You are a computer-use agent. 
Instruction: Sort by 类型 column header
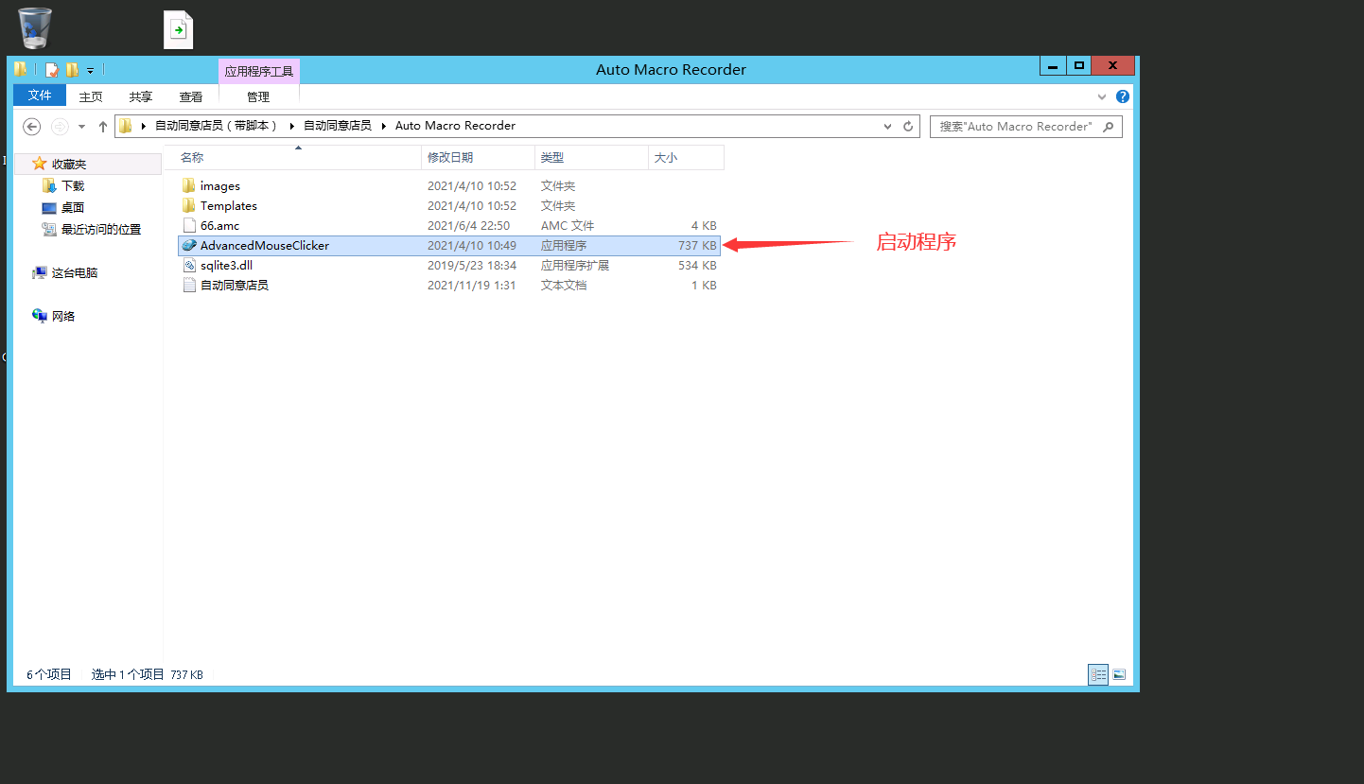pos(592,158)
